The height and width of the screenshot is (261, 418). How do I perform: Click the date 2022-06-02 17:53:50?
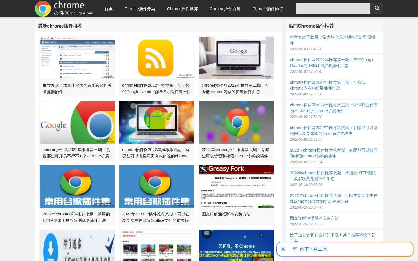[x=306, y=94]
